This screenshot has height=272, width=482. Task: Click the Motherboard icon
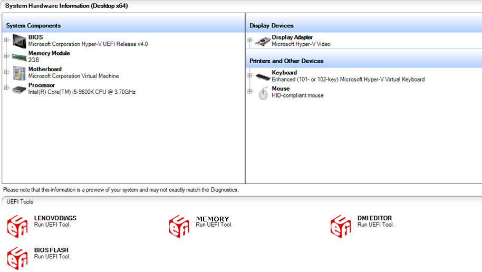pyautogui.click(x=19, y=73)
